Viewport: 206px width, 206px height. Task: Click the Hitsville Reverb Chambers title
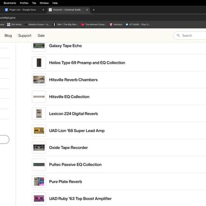pos(73,80)
